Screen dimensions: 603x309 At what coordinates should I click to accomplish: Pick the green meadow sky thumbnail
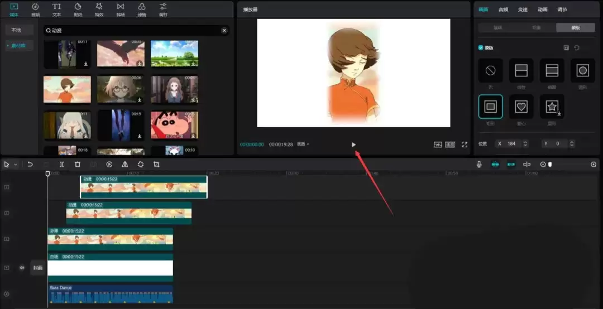pos(175,54)
